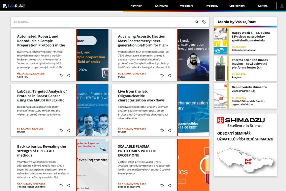Click the GERSTEL webinar thumbnail image
This screenshot has width=286, height=191.
tap(92, 55)
